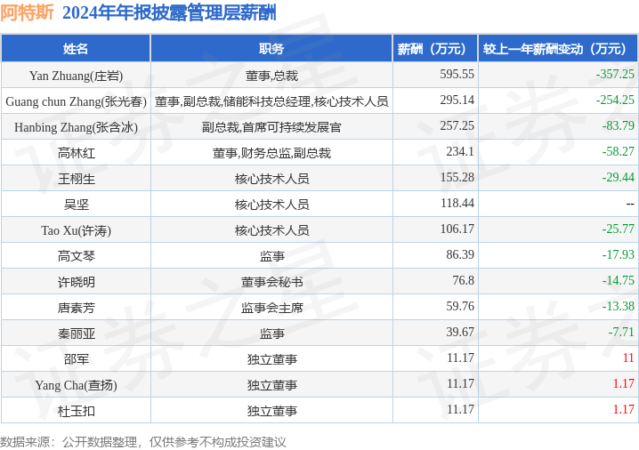Click 独立董事 position in 杜玉扣 row

point(271,411)
